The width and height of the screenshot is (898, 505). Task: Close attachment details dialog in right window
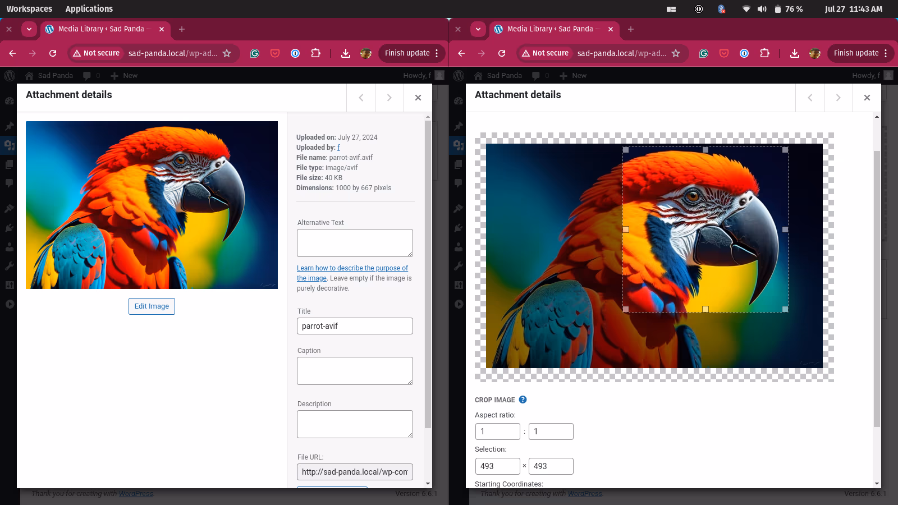(x=867, y=98)
